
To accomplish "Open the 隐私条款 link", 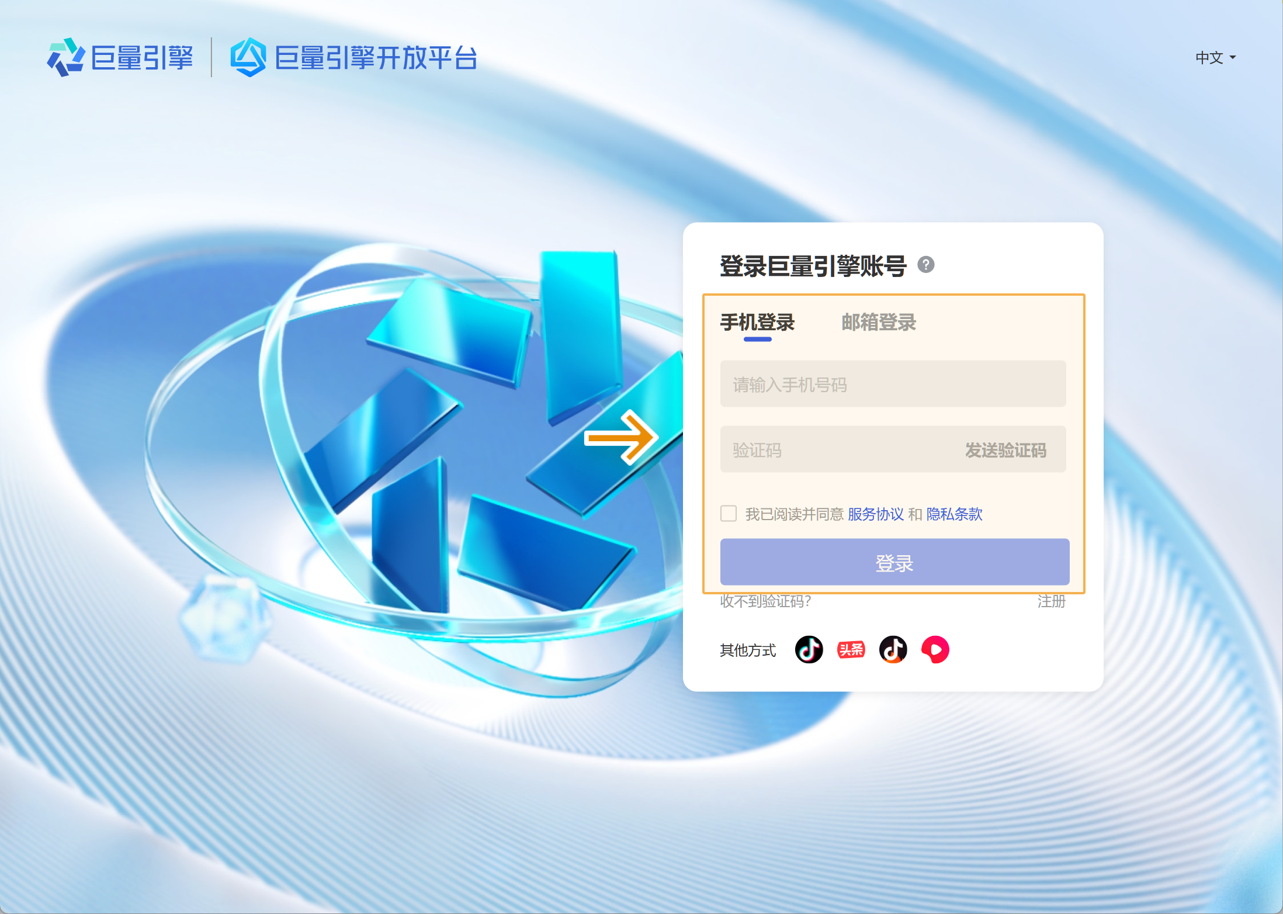I will tap(955, 514).
